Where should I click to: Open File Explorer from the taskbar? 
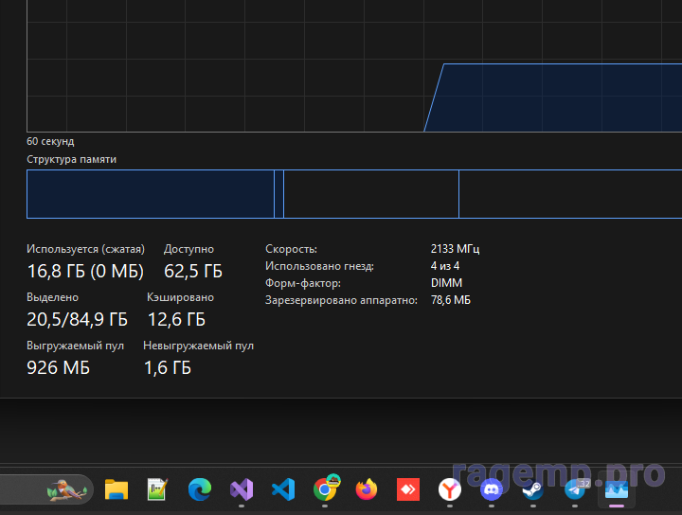point(116,489)
